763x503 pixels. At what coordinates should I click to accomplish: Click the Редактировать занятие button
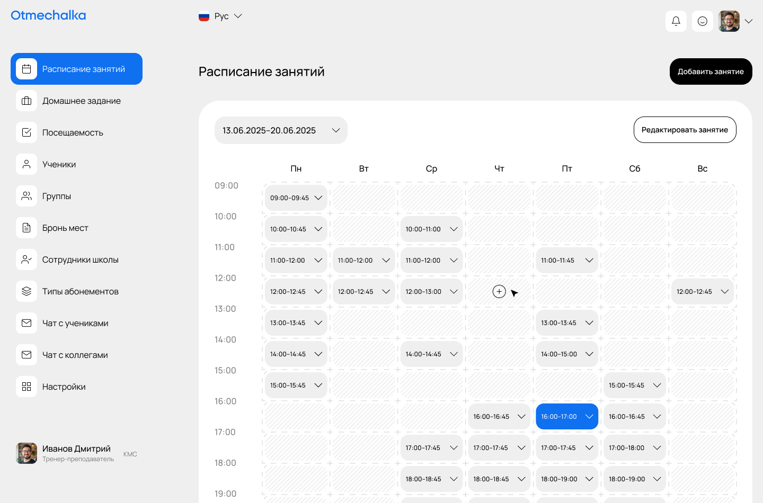tap(685, 130)
